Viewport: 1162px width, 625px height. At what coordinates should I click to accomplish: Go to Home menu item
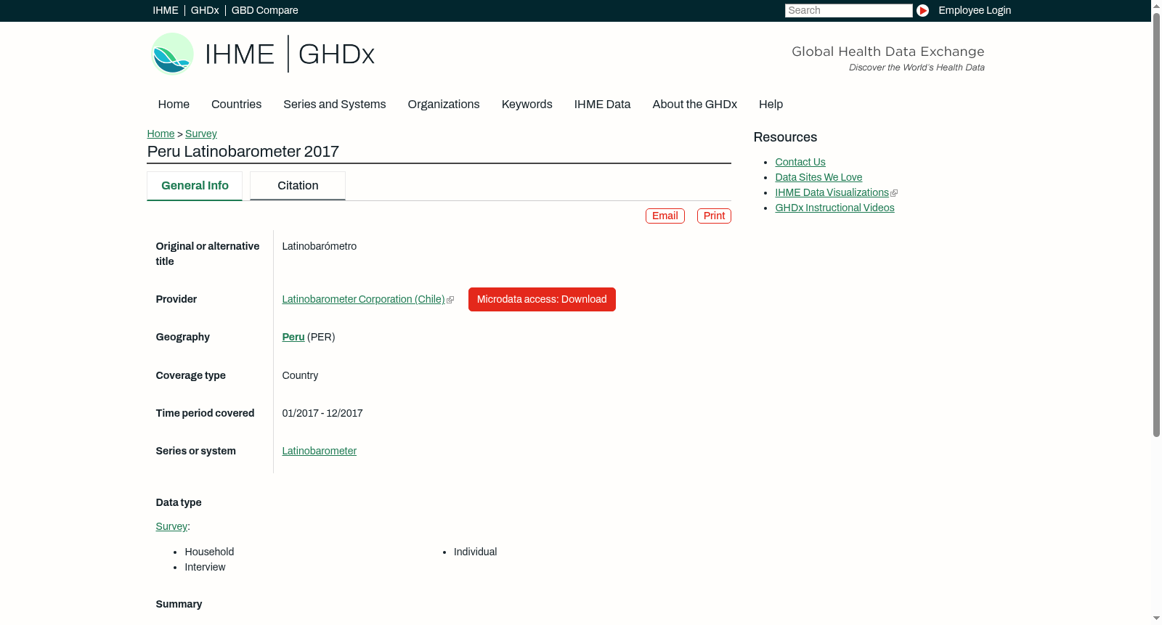point(174,104)
